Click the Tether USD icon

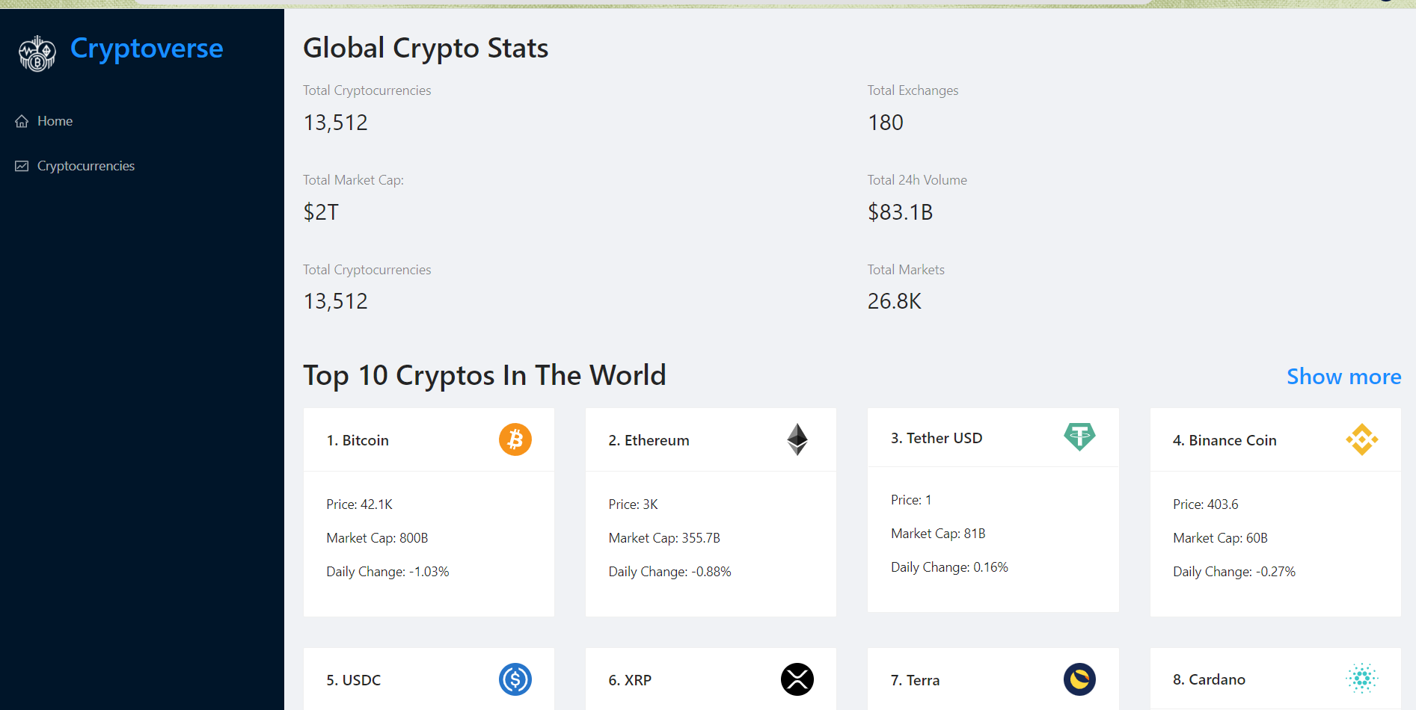pyautogui.click(x=1079, y=437)
